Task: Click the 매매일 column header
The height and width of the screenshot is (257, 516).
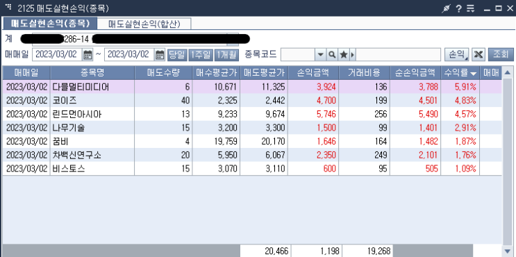Action: 26,73
